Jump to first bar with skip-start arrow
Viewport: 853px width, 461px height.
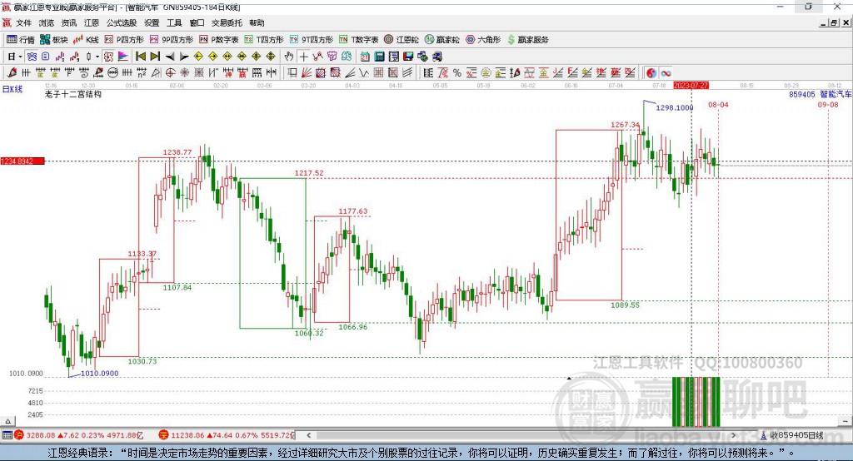tap(140, 57)
